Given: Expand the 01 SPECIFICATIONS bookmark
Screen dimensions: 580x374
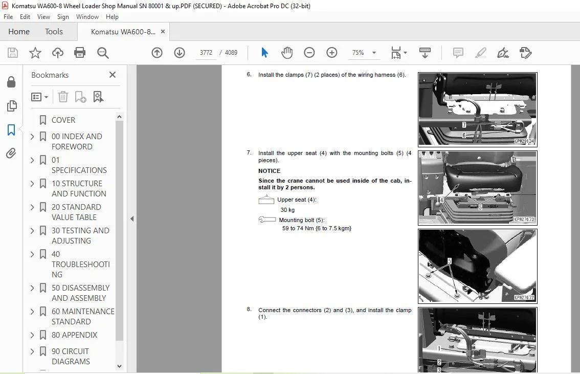Looking at the screenshot, I should tap(32, 160).
